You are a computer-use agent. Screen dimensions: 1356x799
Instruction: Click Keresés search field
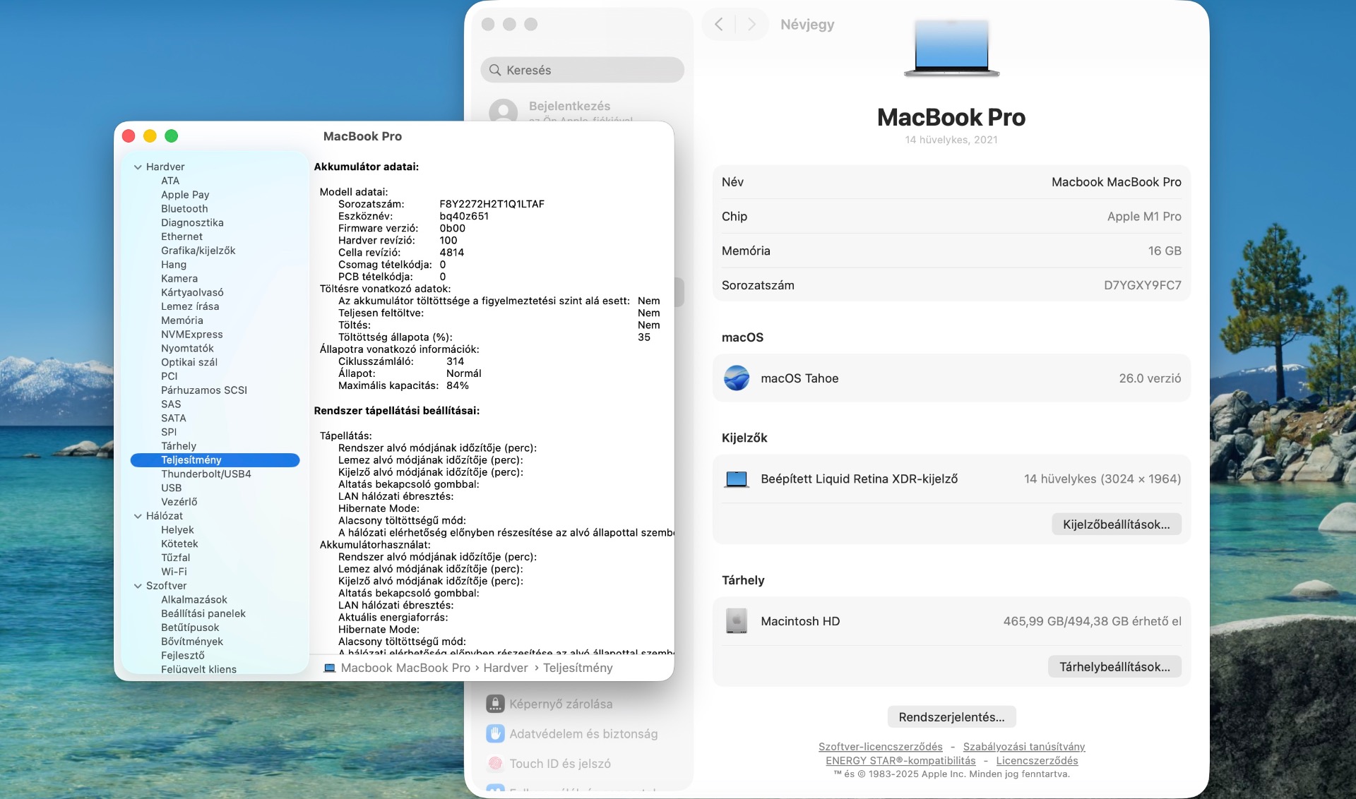(x=583, y=70)
